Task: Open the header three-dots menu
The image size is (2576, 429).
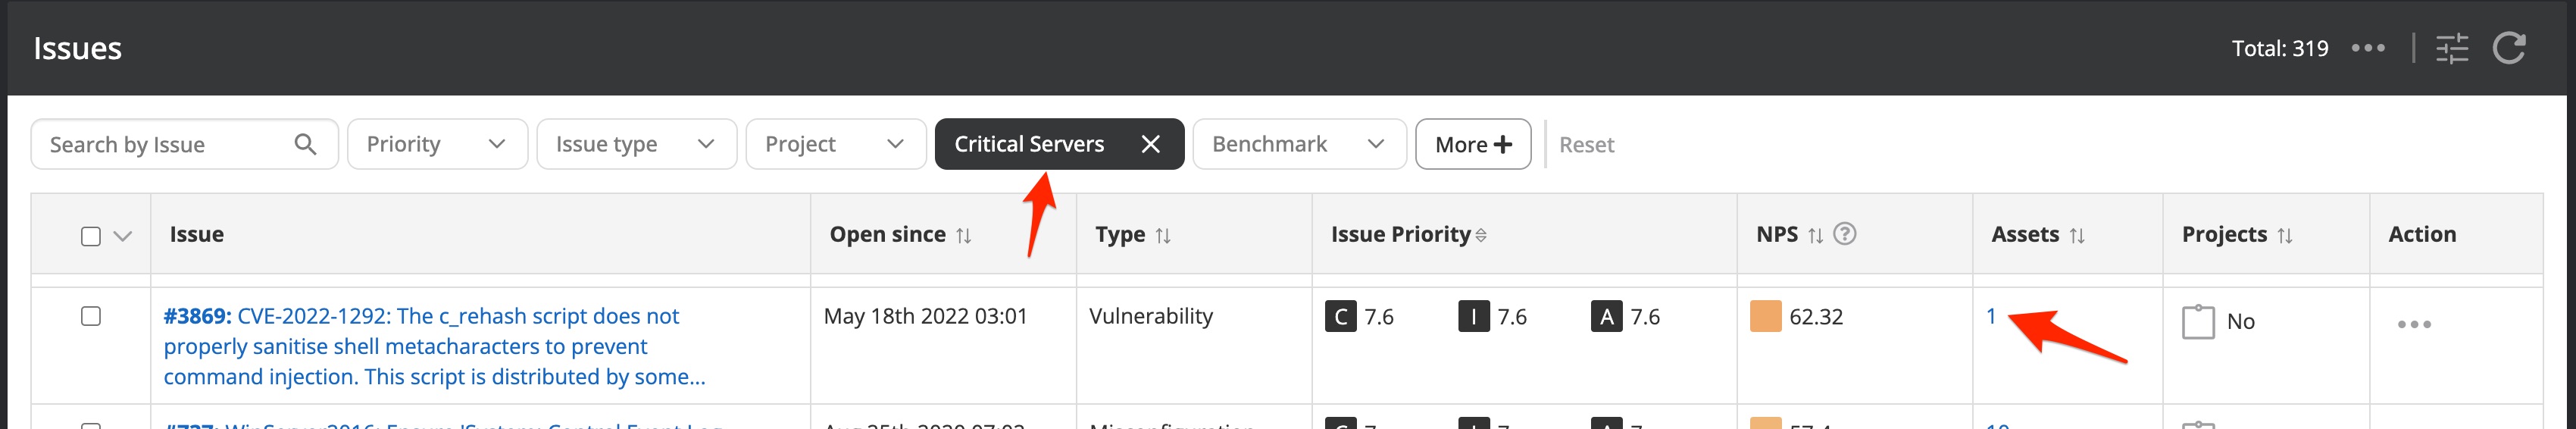Action: [2368, 48]
